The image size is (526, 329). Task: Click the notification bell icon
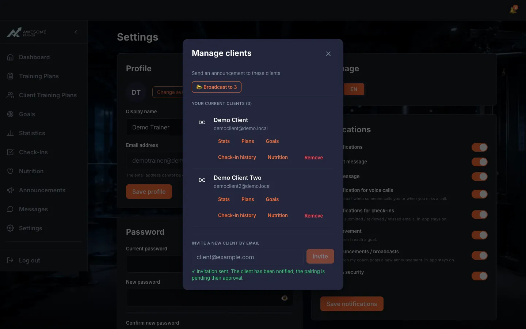[513, 10]
